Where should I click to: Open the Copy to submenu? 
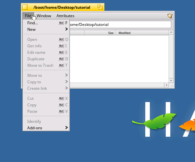click(46, 82)
